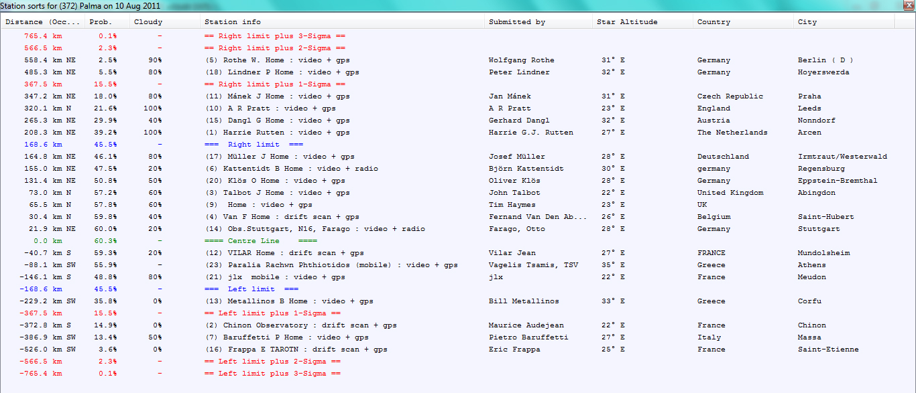Image resolution: width=916 pixels, height=393 pixels.
Task: Click submitter name Vagelis Tsamis, TSV
Action: tap(533, 265)
